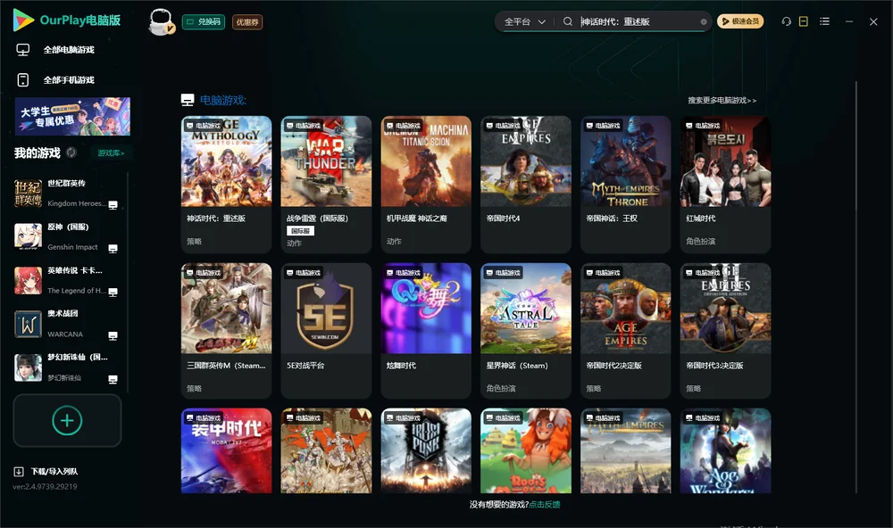Open 机甲战魔 神话之裔 game card
This screenshot has width=893, height=528.
[426, 185]
